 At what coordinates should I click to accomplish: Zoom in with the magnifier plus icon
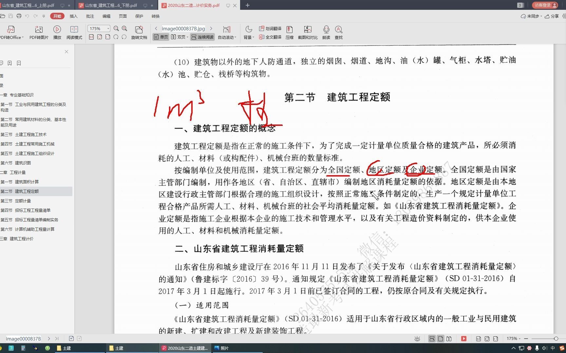[124, 29]
